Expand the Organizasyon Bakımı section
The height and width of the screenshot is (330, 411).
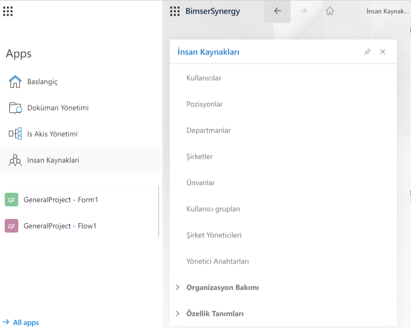pos(222,288)
